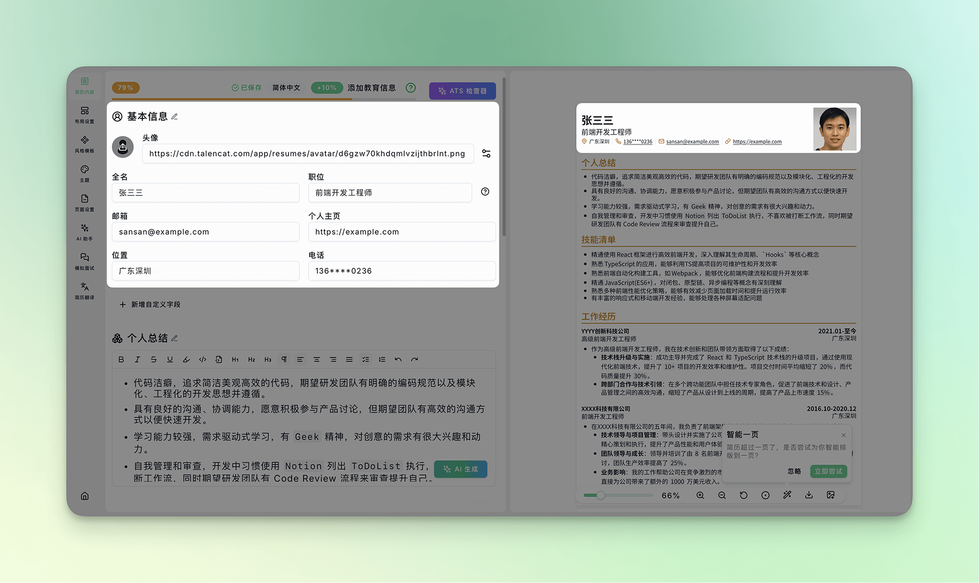This screenshot has width=979, height=583.
Task: Open the 布局设置 layout settings panel
Action: pyautogui.click(x=84, y=115)
